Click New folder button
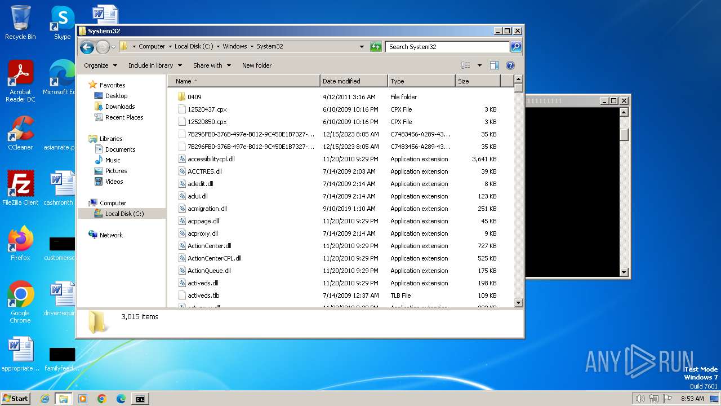 [x=257, y=65]
